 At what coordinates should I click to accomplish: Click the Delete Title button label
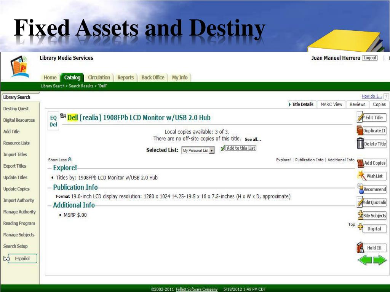(x=375, y=144)
